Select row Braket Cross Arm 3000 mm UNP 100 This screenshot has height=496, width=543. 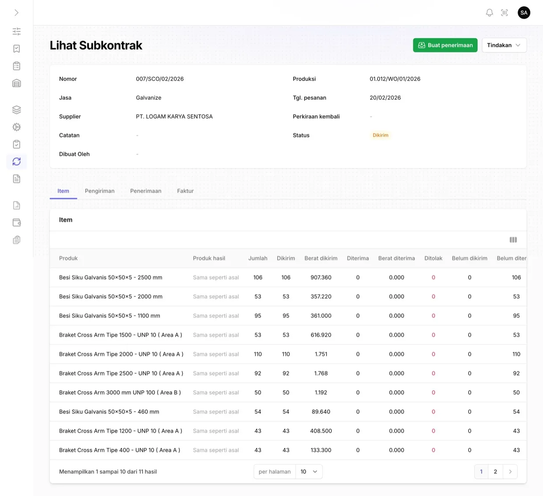288,393
